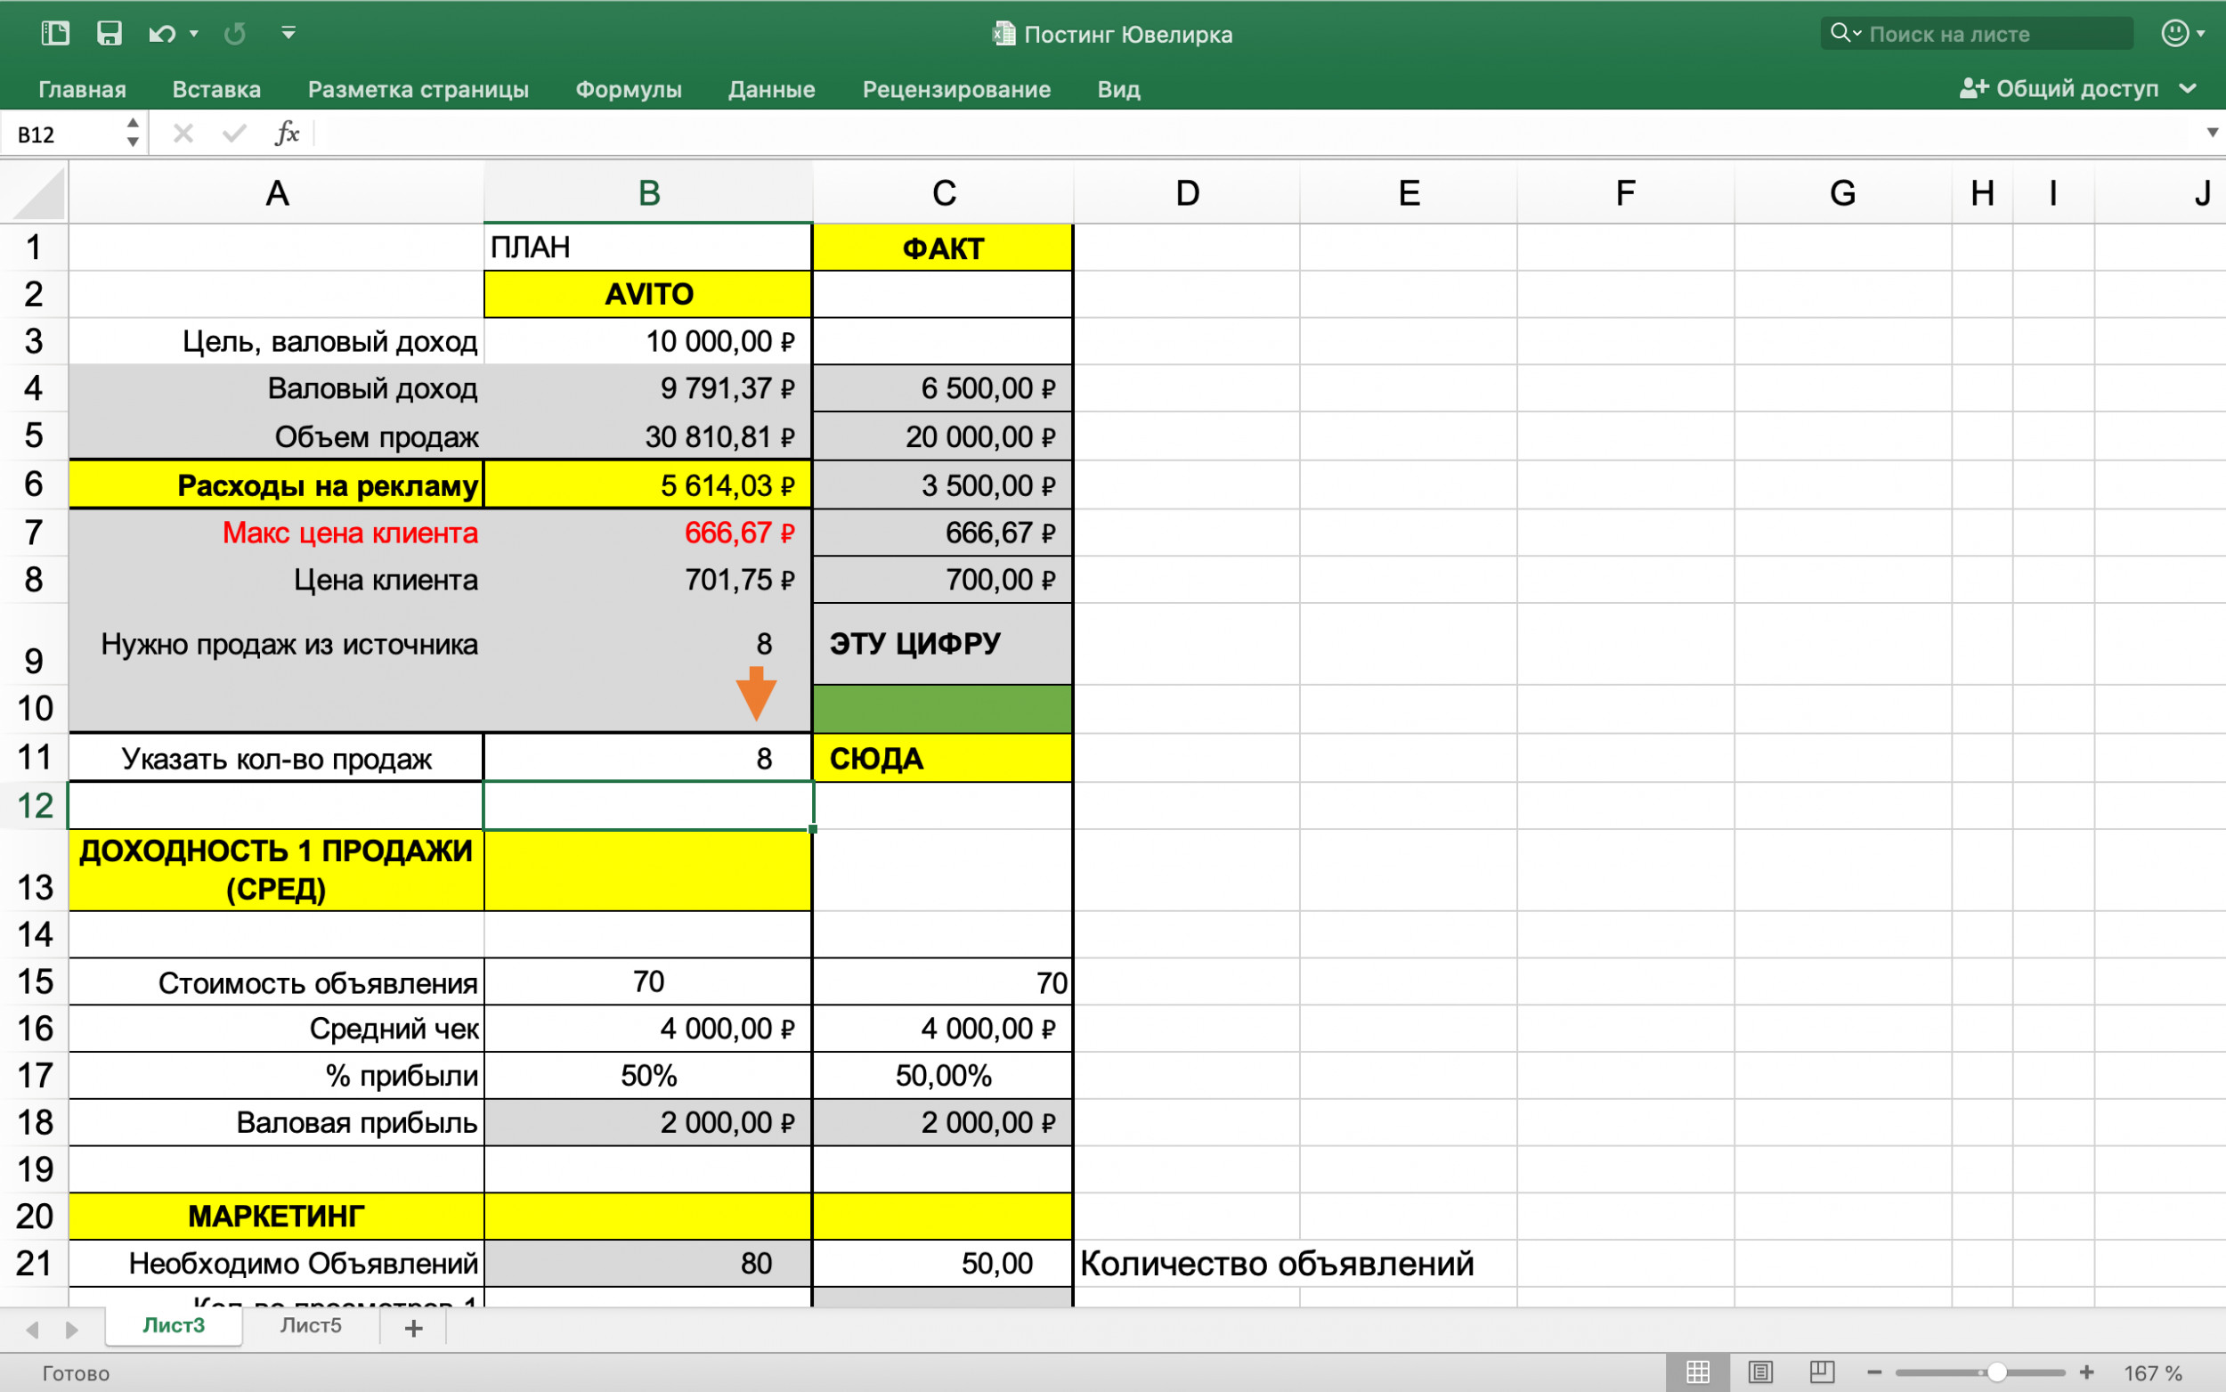Image resolution: width=2226 pixels, height=1392 pixels.
Task: Click the cell "ЭТУ ЦИФРУ"
Action: (942, 644)
